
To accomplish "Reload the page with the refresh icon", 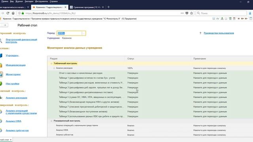I will tap(8, 13).
